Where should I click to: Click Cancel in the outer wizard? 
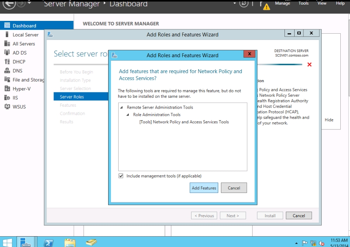point(299,215)
